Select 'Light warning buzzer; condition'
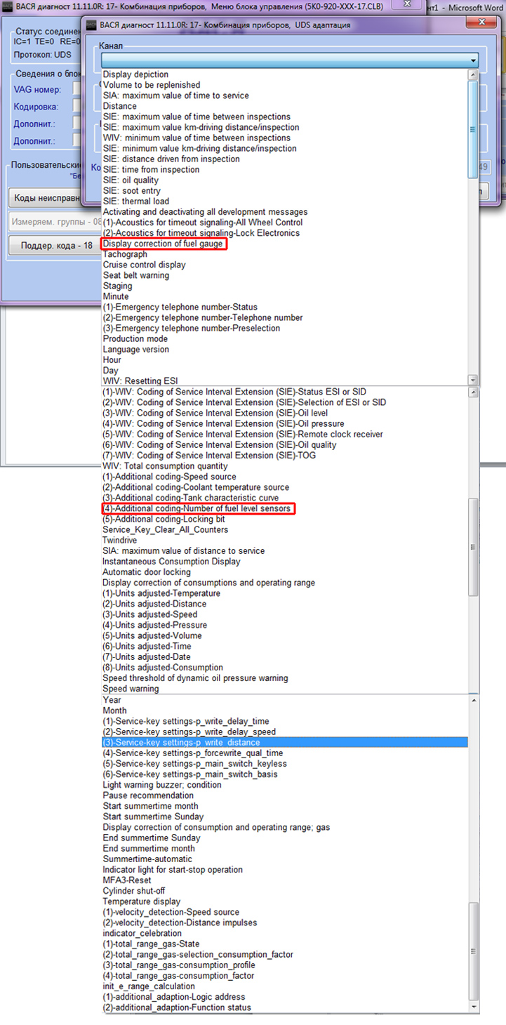Viewport: 506px width, 1025px height. pyautogui.click(x=161, y=784)
